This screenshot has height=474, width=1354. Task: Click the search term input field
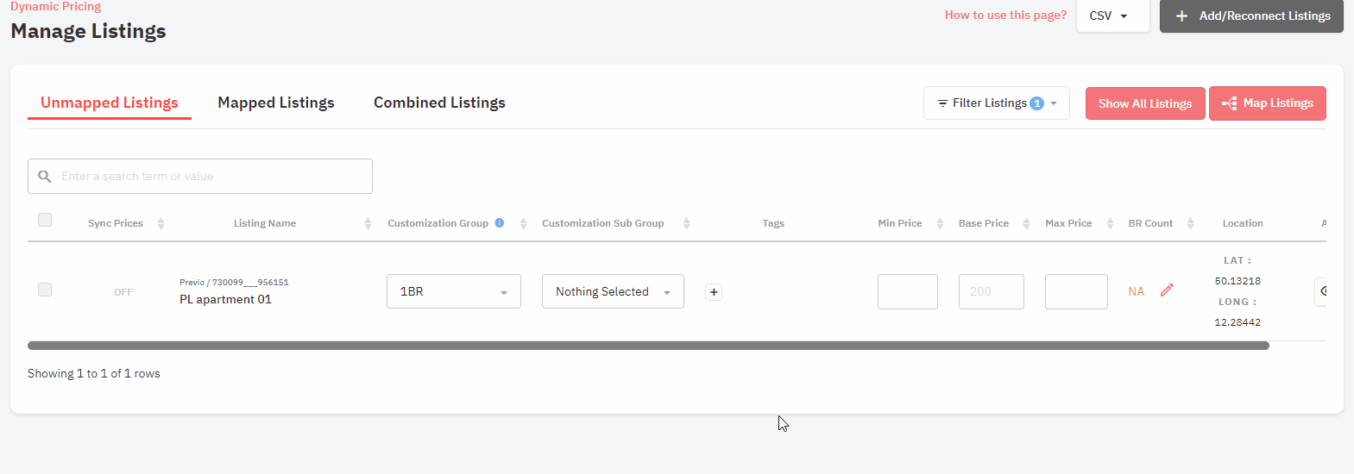[200, 176]
